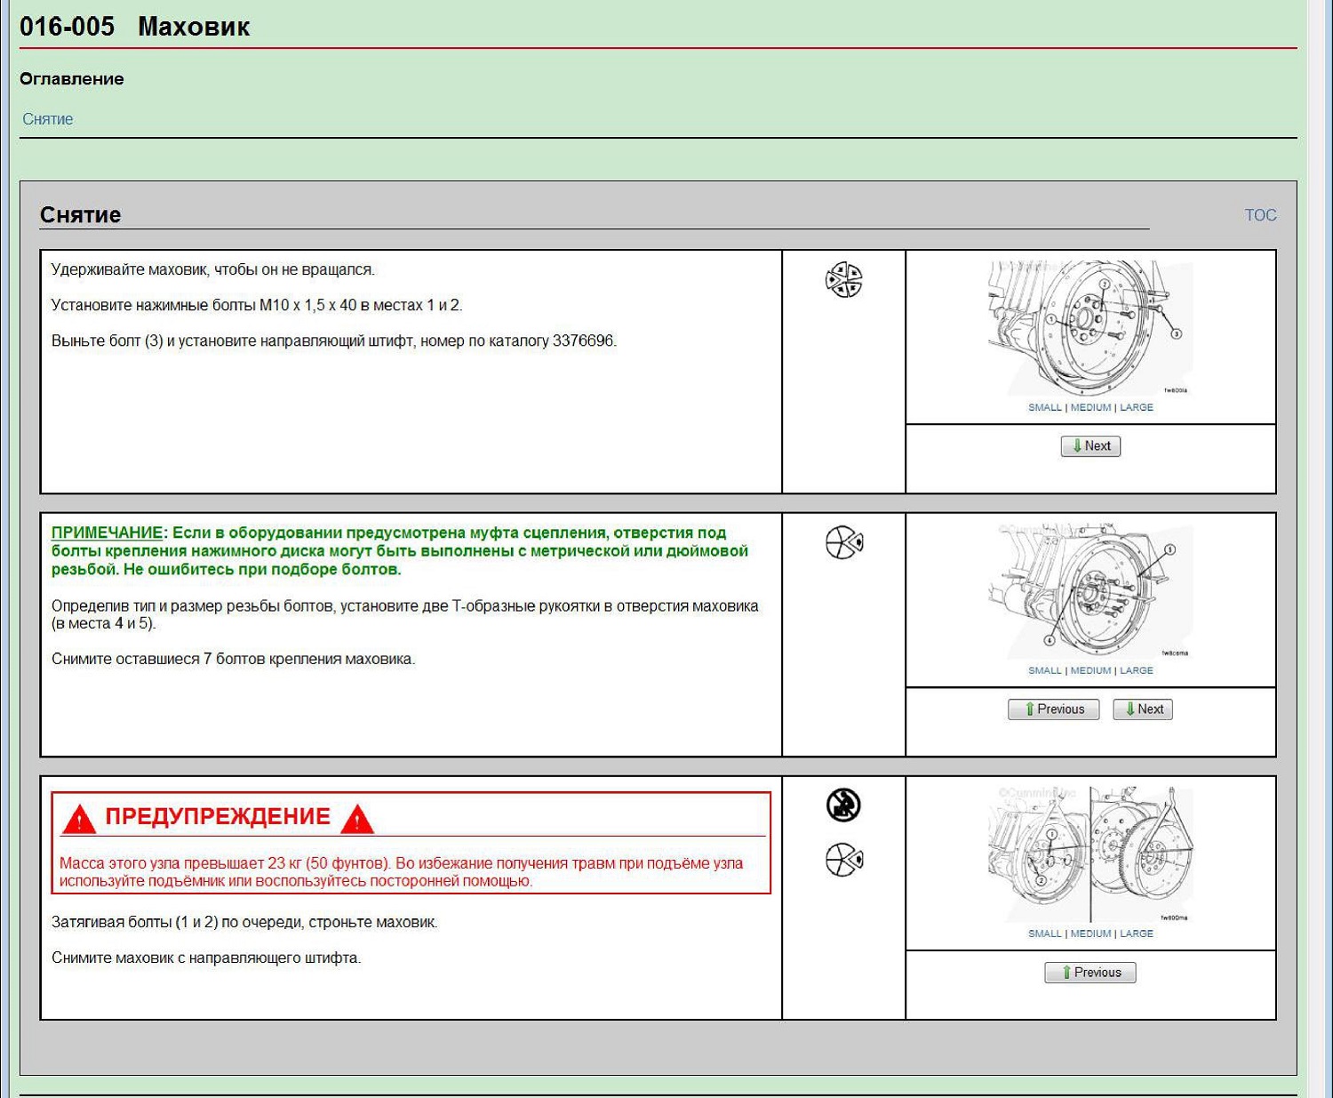Select MEDIUM size for first step image
This screenshot has height=1098, width=1333.
tap(1090, 407)
